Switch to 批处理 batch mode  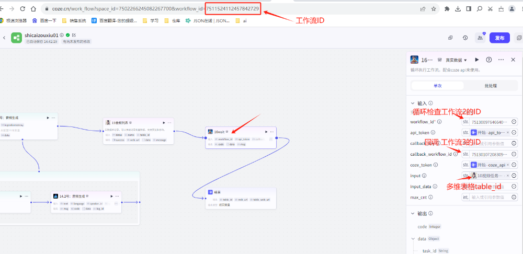pyautogui.click(x=491, y=86)
